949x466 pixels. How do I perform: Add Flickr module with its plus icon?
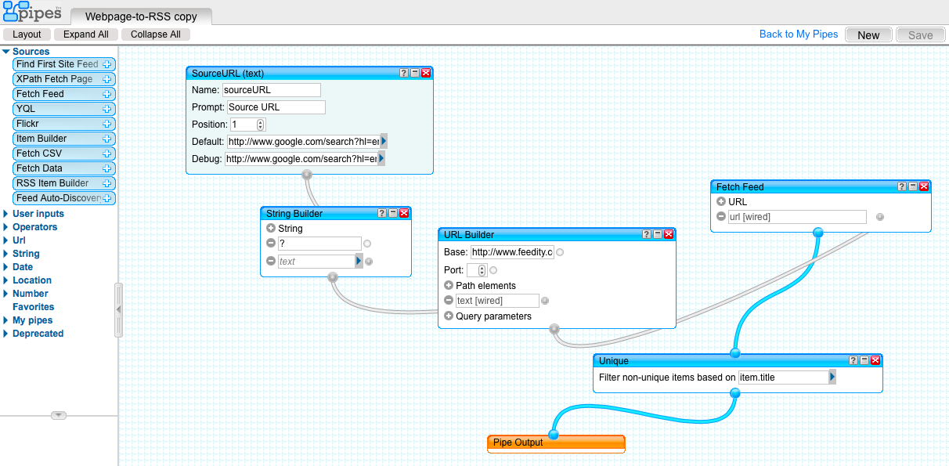click(x=107, y=124)
